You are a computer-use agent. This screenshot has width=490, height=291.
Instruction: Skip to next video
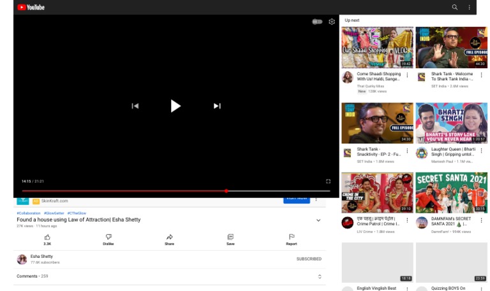(x=217, y=106)
